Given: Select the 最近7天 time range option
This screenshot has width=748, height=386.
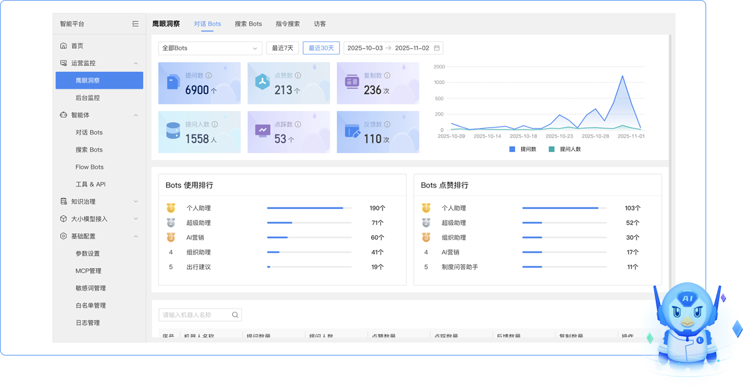Looking at the screenshot, I should [x=282, y=48].
